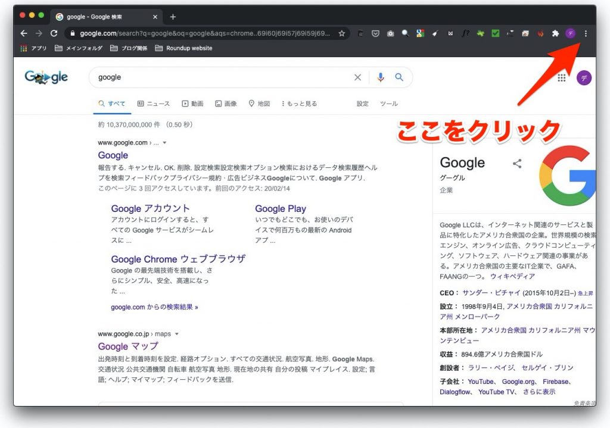Click the green checkmark extension icon
610x428 pixels.
click(x=495, y=33)
